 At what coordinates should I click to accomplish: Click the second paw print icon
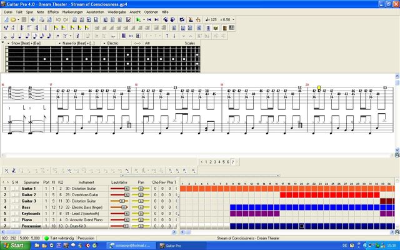tap(172, 19)
